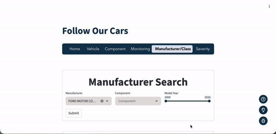Viewport: 276px width, 134px height.
Task: Open the three-dot options menu
Action: (x=269, y=7)
